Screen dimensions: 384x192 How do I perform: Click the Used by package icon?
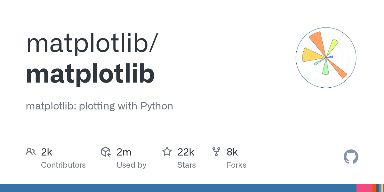[106, 152]
